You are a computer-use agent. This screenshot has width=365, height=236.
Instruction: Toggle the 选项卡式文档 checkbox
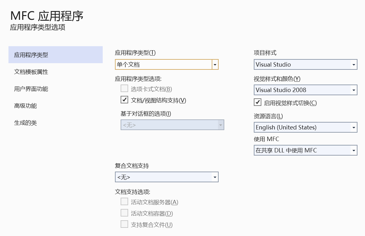click(x=124, y=89)
